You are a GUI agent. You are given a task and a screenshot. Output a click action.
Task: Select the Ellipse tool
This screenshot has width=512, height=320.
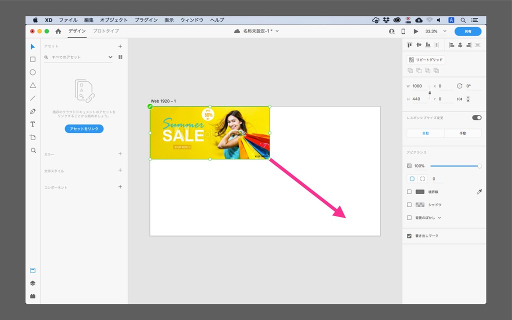32,72
